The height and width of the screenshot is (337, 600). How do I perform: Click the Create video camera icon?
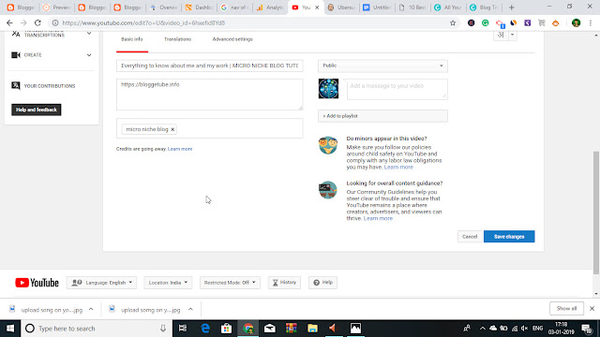pos(16,55)
